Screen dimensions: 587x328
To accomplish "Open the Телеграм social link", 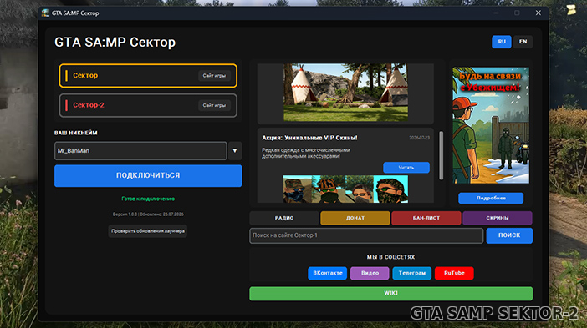I will tap(411, 273).
